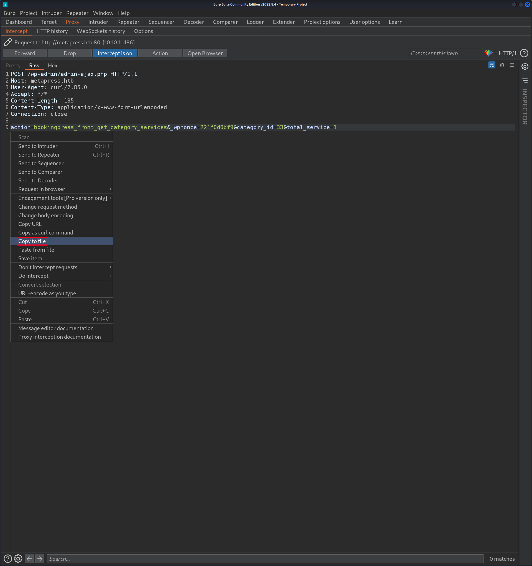
Task: Open Inspector settings gear icon
Action: (525, 66)
